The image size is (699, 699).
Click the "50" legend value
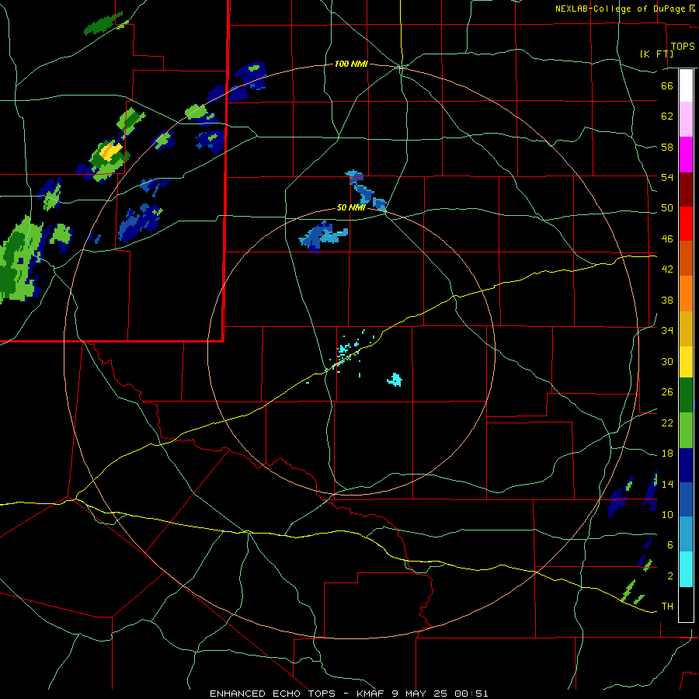pos(667,208)
